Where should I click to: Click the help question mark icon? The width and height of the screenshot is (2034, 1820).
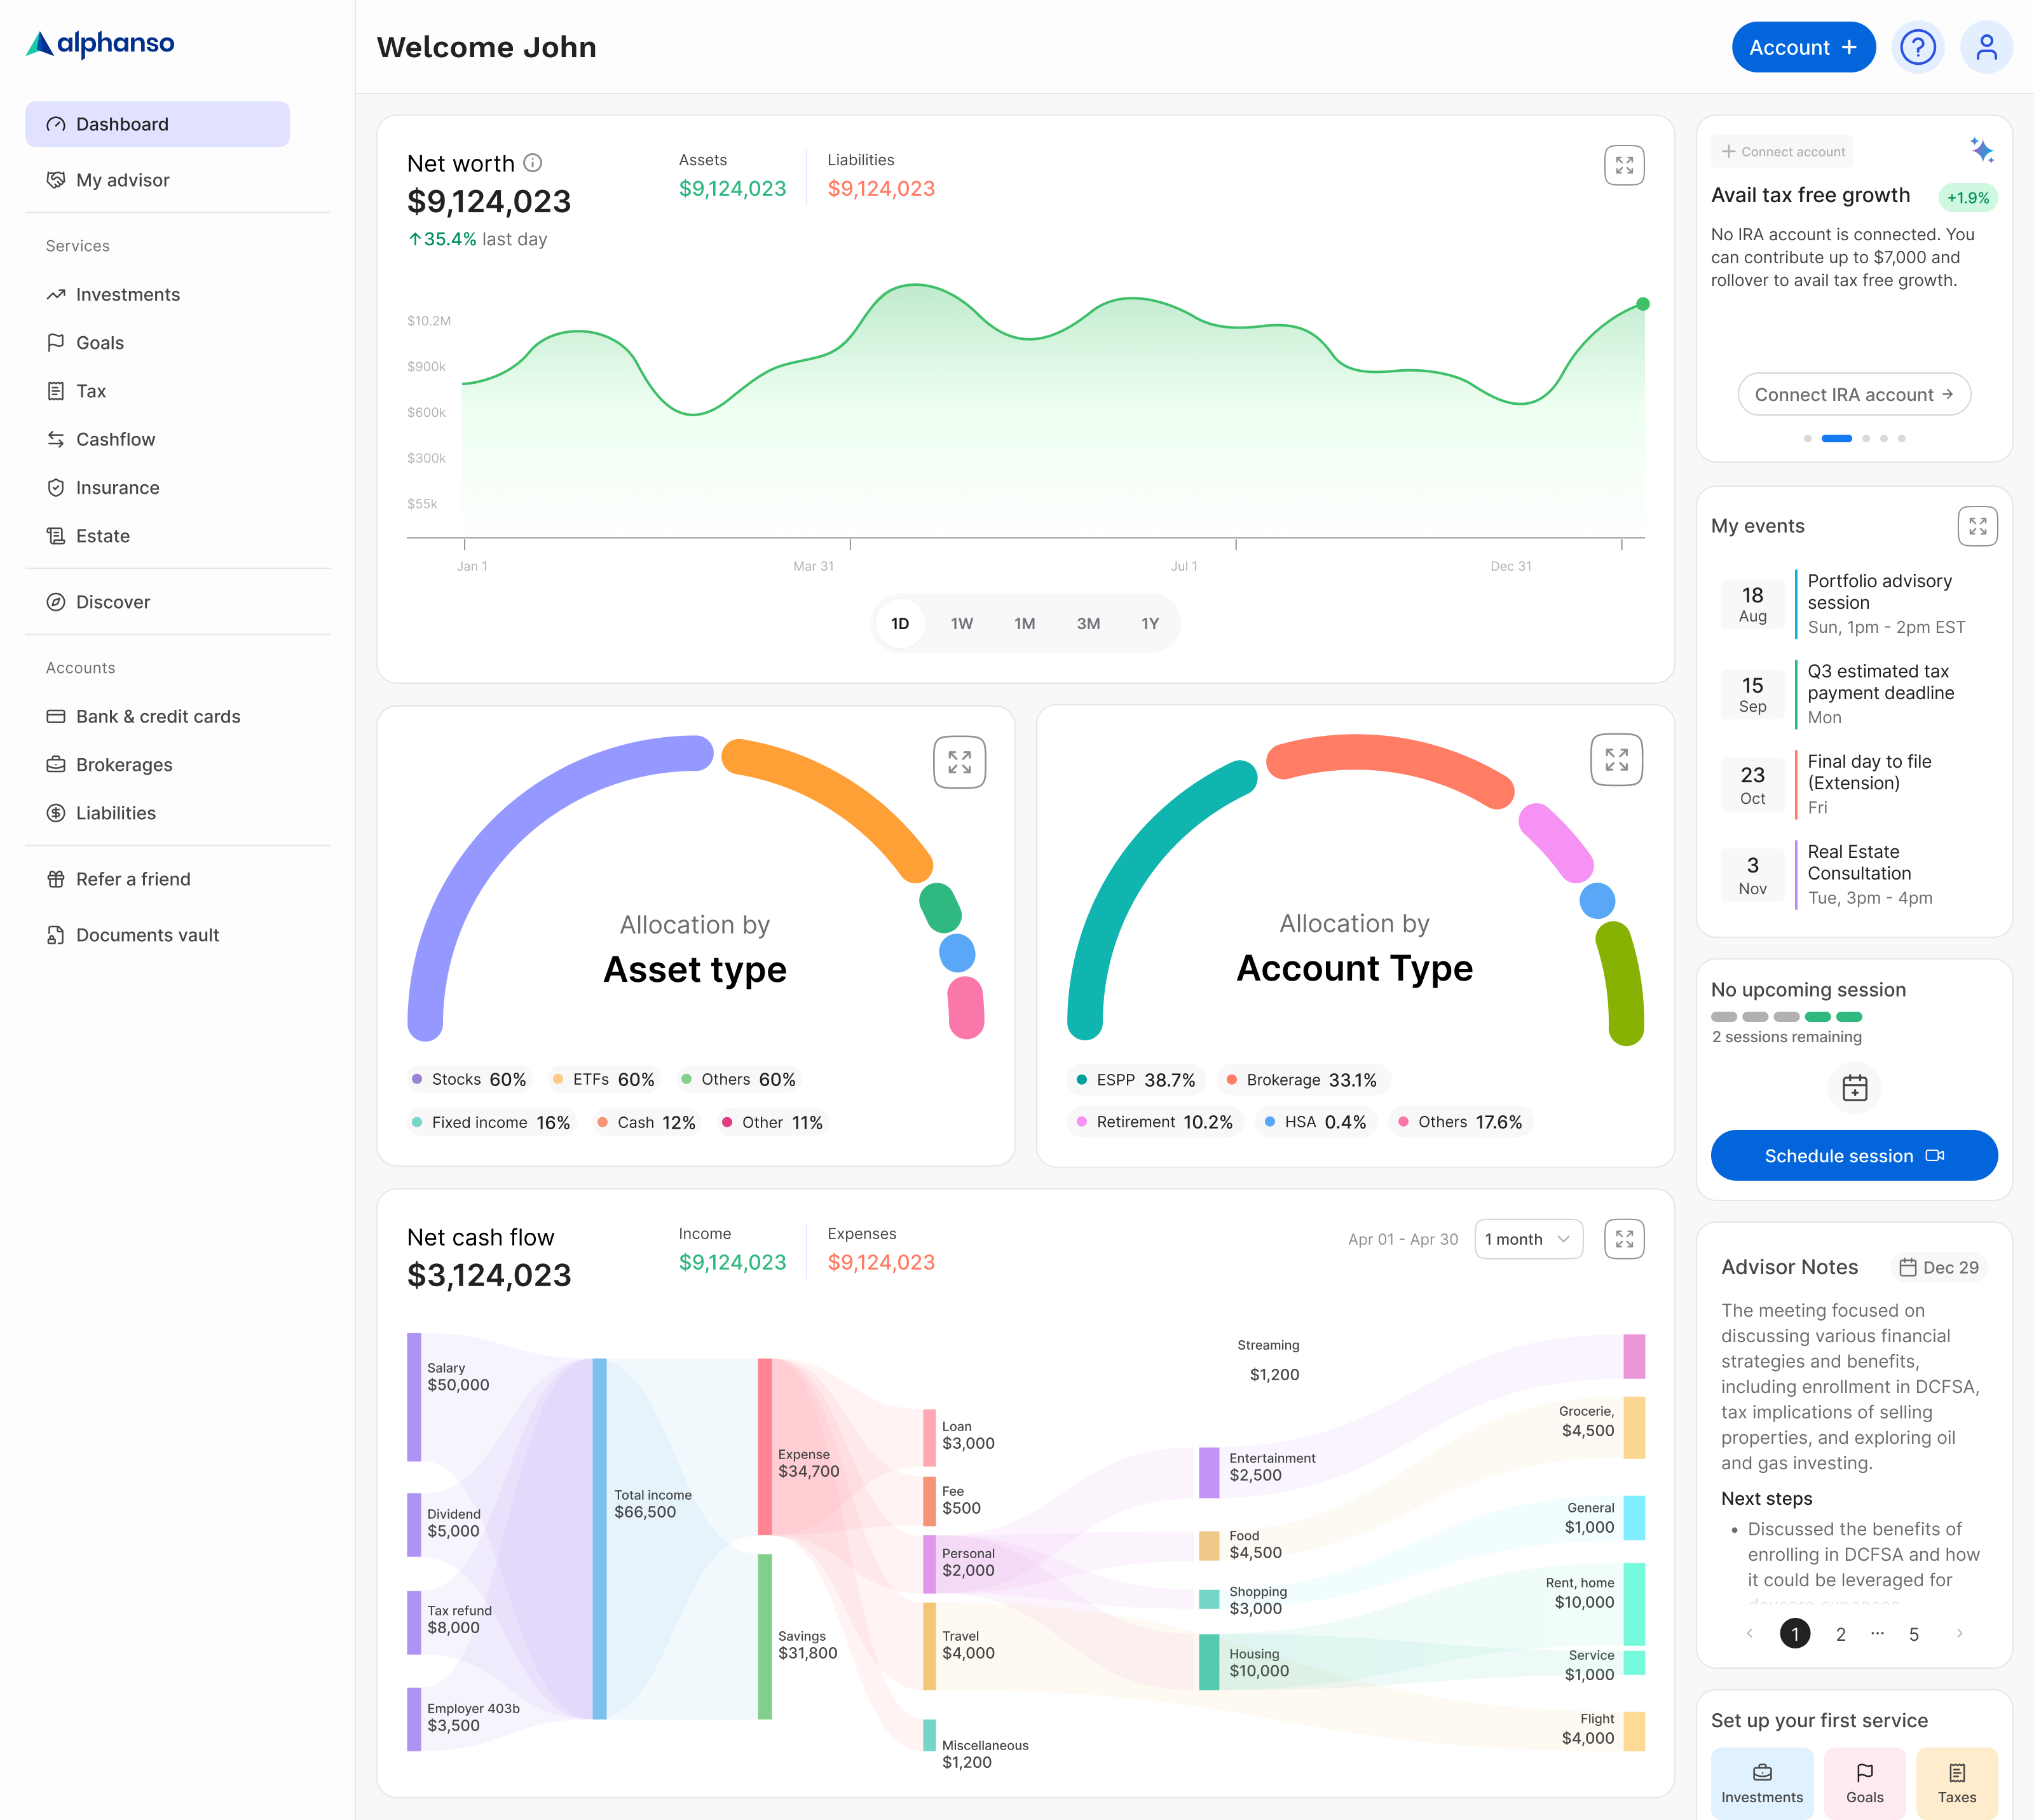click(x=1917, y=47)
